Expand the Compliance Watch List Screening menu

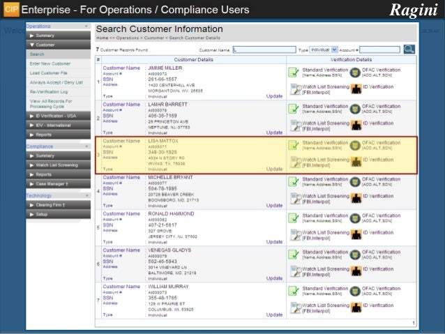58,165
